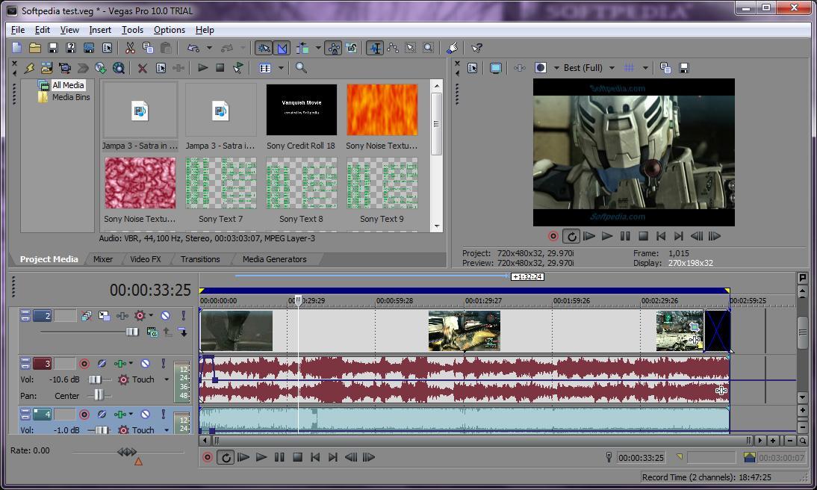Enable Loop Playback in the transport bar
The height and width of the screenshot is (490, 817).
[x=226, y=457]
